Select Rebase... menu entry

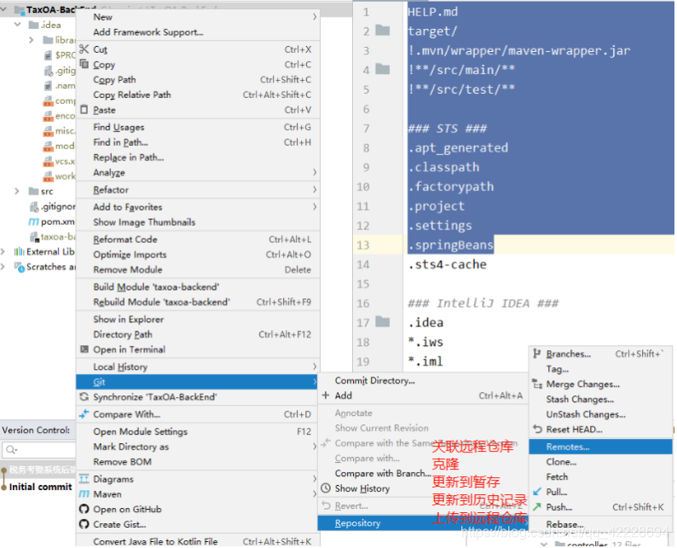(x=600, y=524)
